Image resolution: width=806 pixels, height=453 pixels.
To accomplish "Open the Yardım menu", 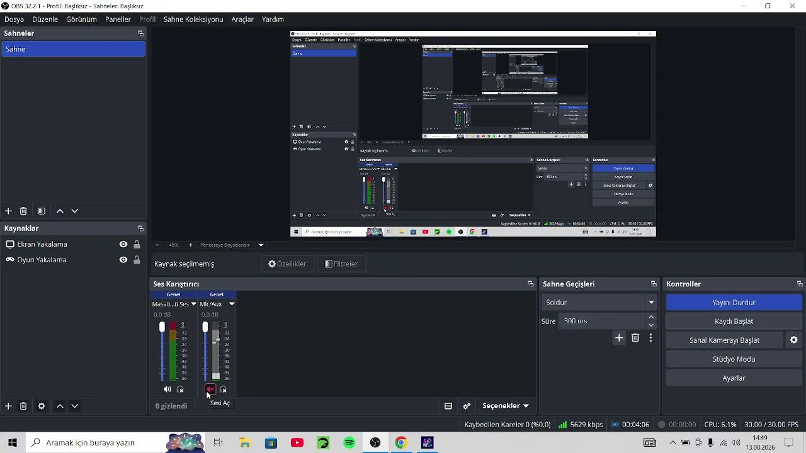I will pyautogui.click(x=273, y=20).
